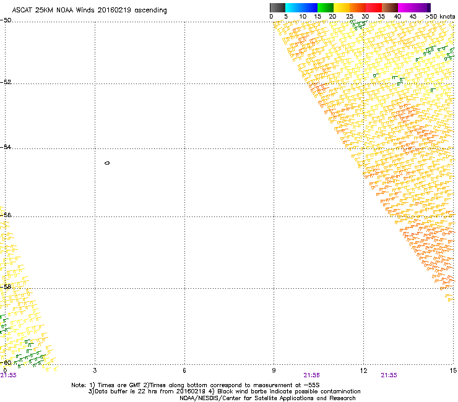Click the ASCAT 25KM NOAA Winds title

click(x=89, y=11)
